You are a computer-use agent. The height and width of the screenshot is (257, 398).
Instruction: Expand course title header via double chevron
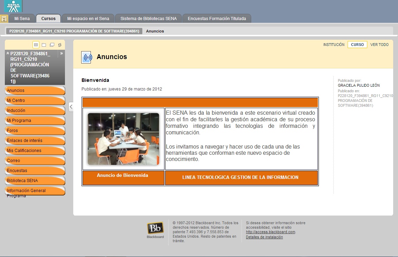(x=61, y=53)
